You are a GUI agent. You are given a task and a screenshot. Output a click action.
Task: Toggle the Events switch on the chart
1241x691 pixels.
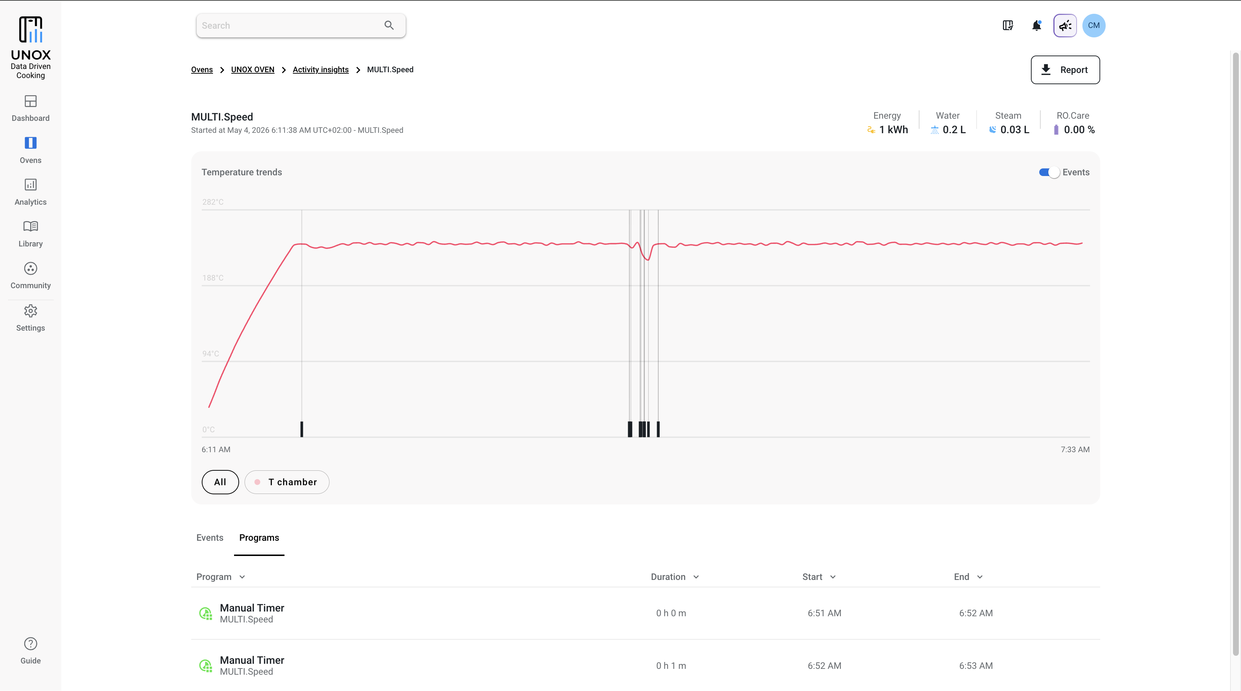1049,172
